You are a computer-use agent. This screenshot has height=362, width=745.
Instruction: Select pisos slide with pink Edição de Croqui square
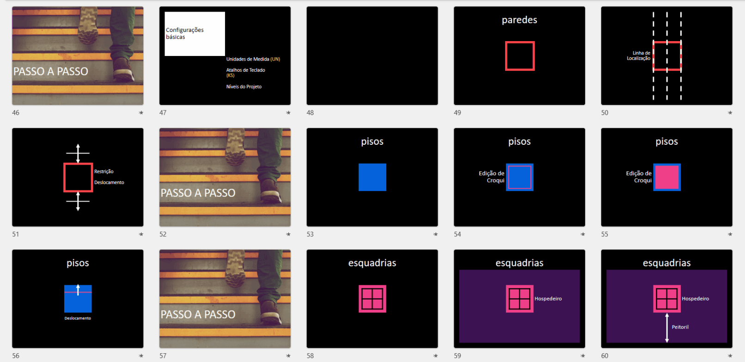666,177
